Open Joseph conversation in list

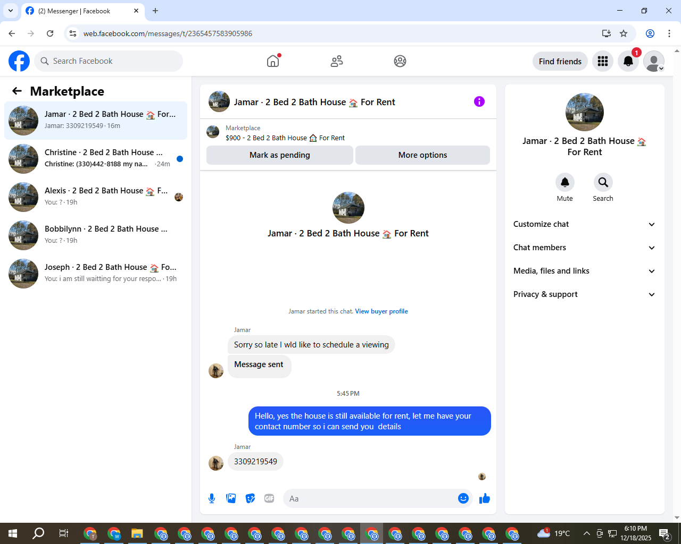point(96,274)
